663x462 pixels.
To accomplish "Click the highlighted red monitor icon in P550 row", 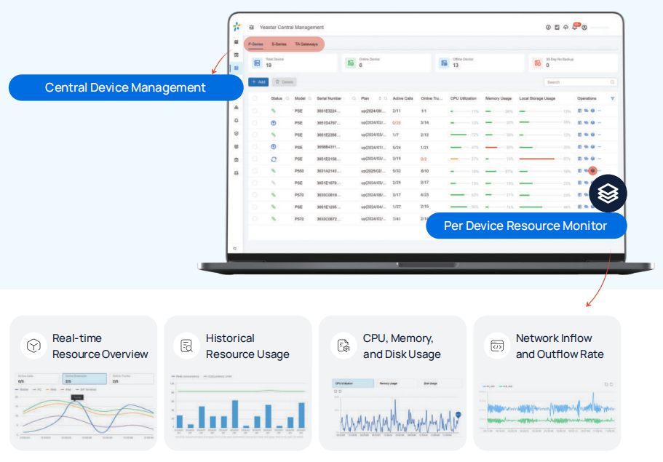I will (593, 171).
